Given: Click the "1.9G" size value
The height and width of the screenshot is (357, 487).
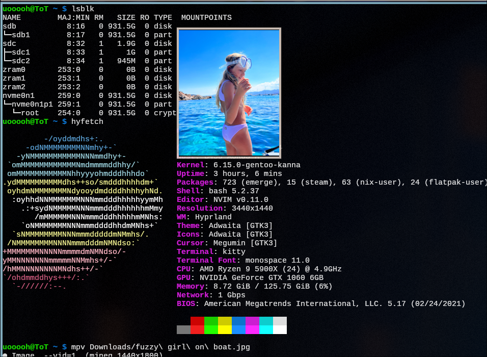Looking at the screenshot, I should (x=126, y=43).
